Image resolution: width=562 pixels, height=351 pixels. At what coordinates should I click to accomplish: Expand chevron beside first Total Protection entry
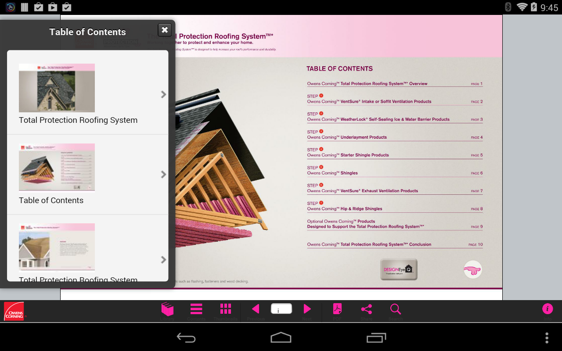point(163,94)
